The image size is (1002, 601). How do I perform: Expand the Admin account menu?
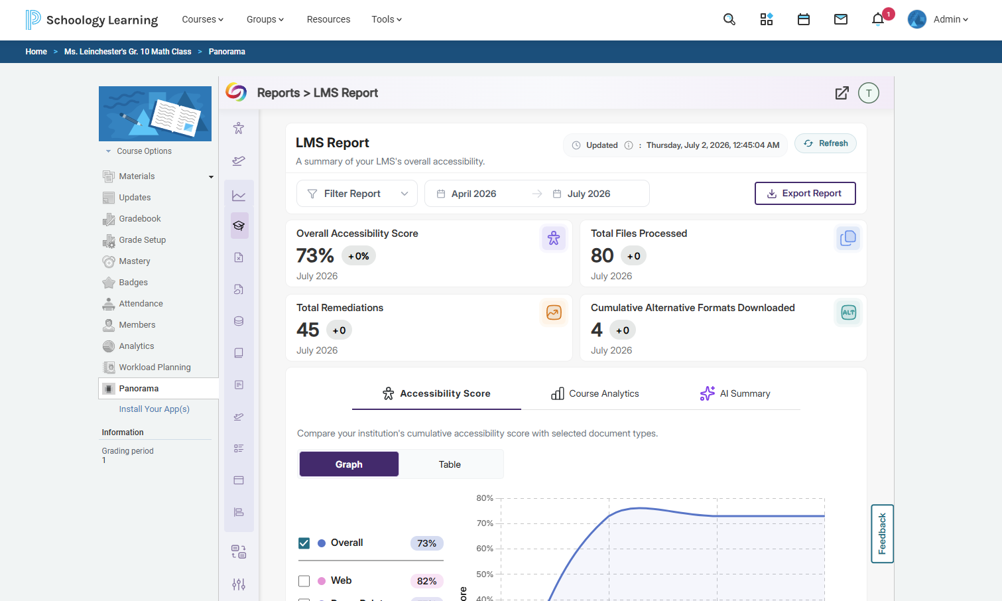[938, 19]
